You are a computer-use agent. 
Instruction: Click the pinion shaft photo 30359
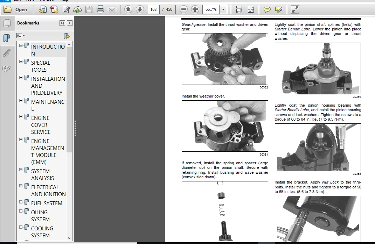(318, 68)
